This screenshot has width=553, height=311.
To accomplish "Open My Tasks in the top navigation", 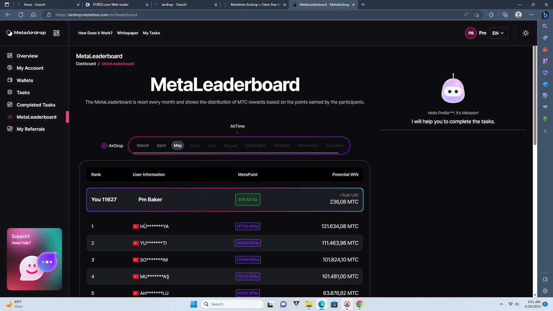I will pyautogui.click(x=151, y=33).
